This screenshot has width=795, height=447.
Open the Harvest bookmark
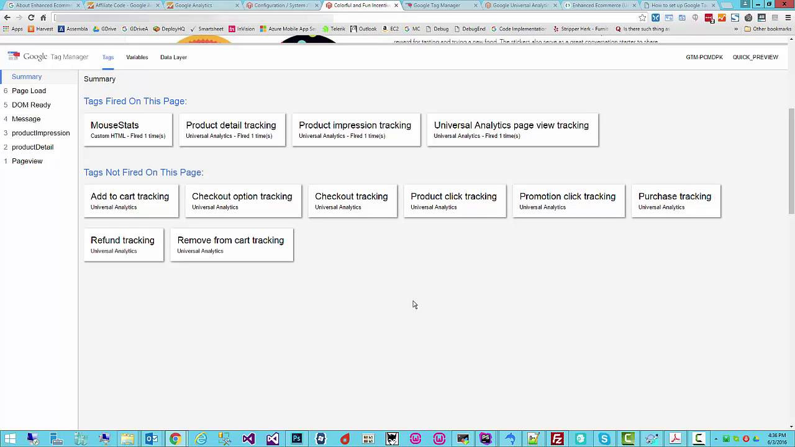click(40, 29)
